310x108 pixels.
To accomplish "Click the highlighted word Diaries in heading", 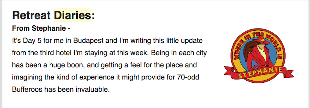I will click(72, 15).
